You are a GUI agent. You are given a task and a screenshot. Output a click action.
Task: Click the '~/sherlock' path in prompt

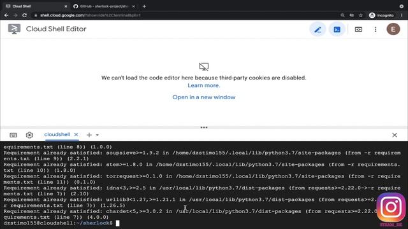tap(93, 223)
